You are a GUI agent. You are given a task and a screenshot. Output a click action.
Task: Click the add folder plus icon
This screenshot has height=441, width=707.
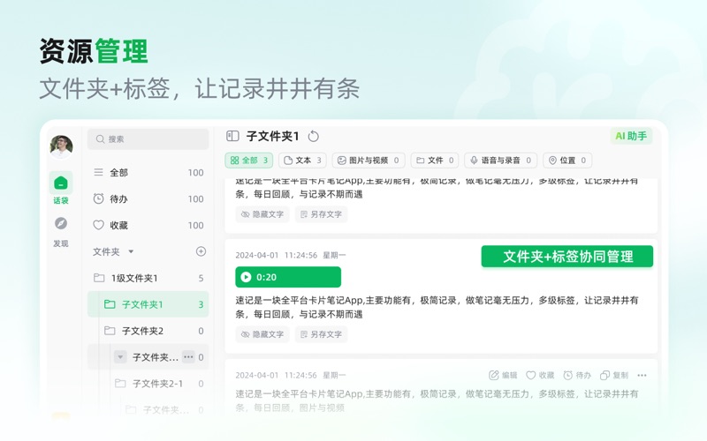201,251
